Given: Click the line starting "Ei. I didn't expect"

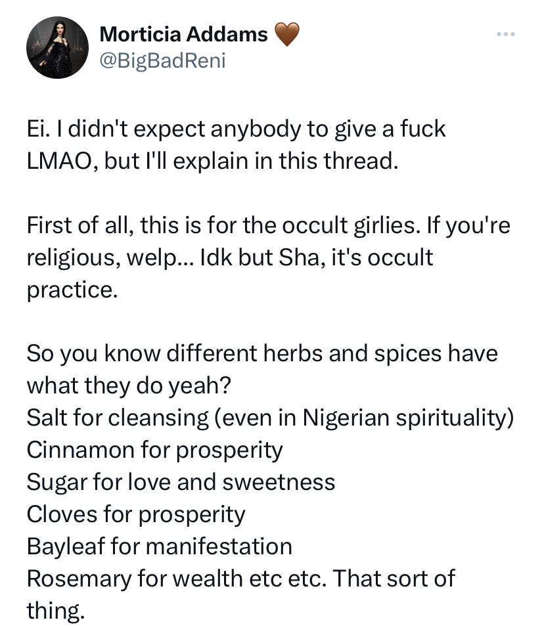Looking at the screenshot, I should pyautogui.click(x=236, y=129).
